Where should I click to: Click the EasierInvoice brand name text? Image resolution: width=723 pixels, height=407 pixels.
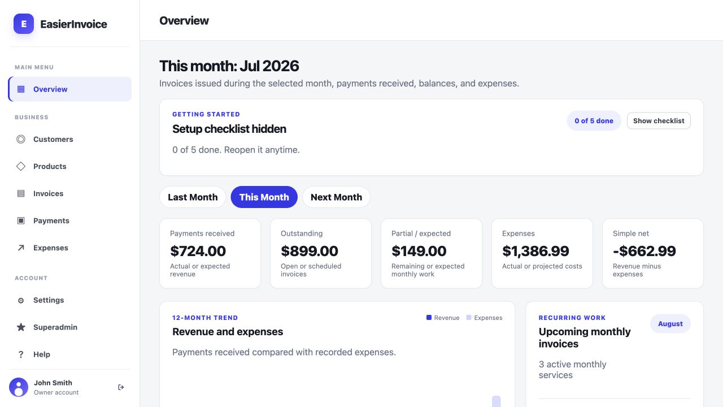pos(74,24)
